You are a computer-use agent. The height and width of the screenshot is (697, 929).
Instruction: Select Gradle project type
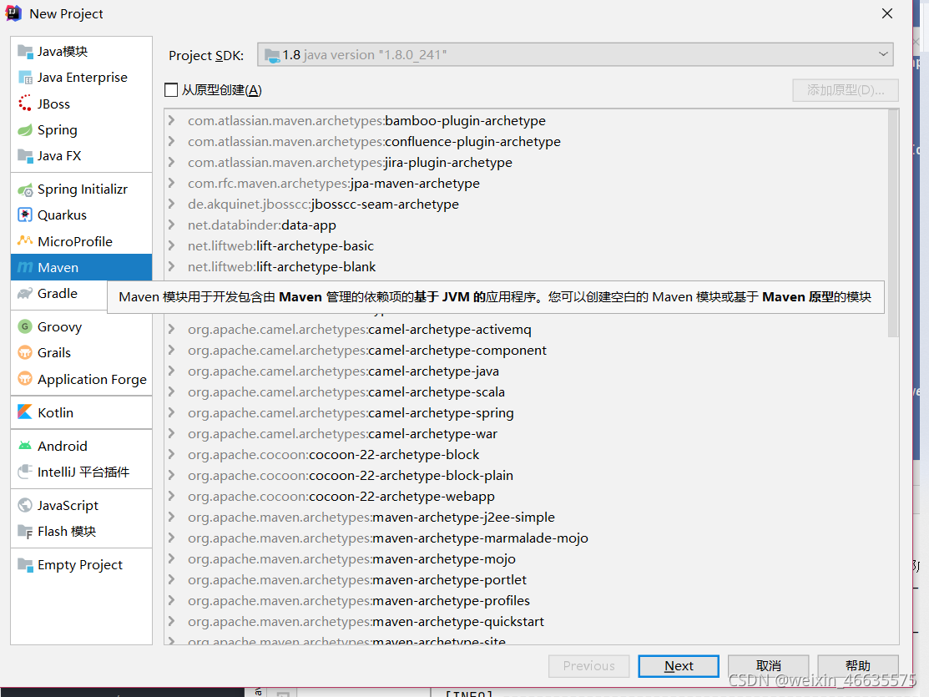click(59, 293)
